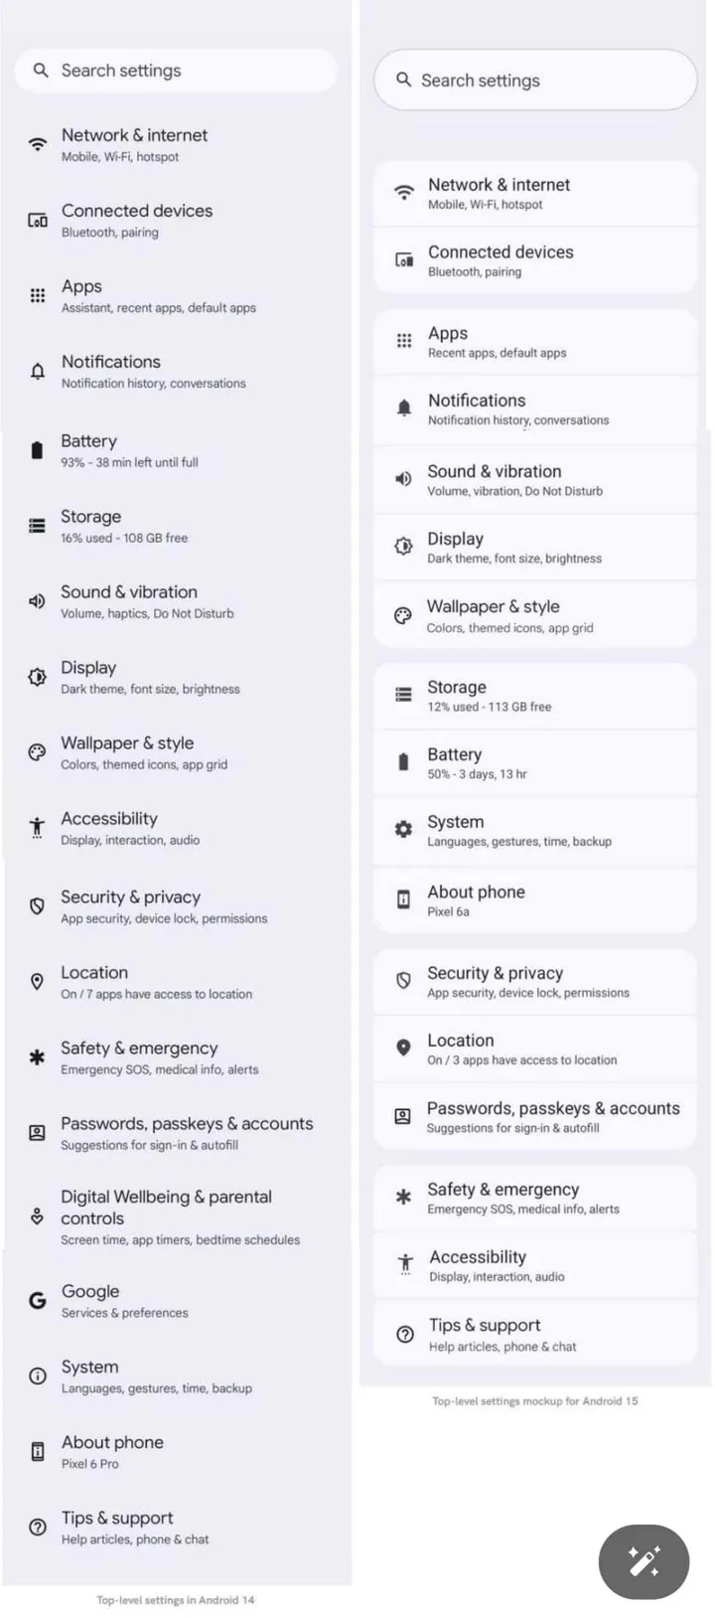This screenshot has width=715, height=1618.
Task: Click the Digital Wellbeing heart icon
Action: point(37,1216)
